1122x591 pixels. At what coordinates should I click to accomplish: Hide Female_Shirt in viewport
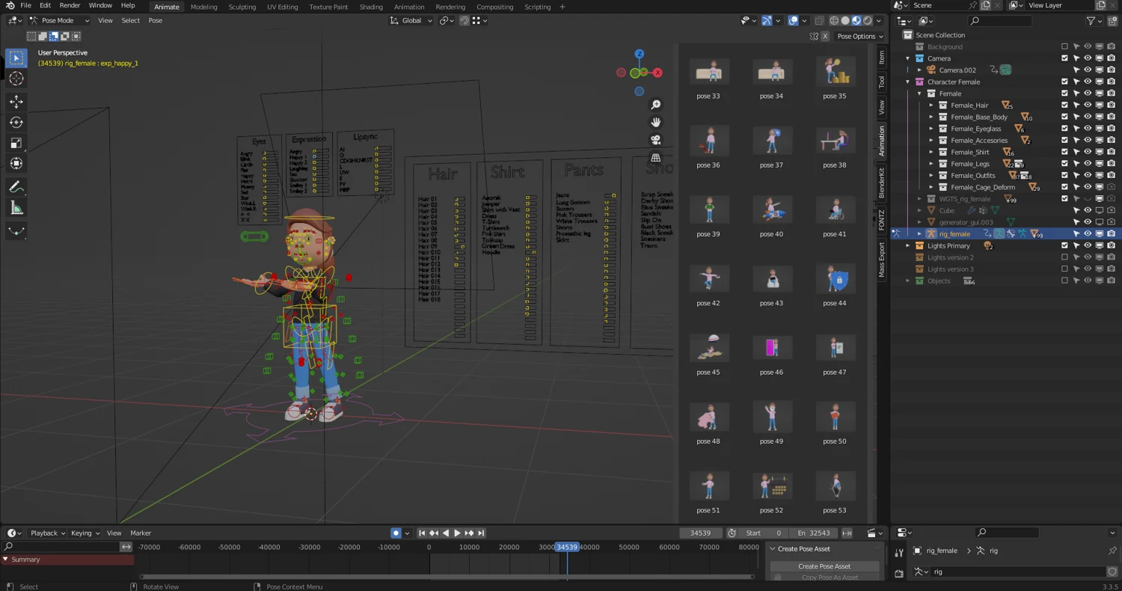click(x=1088, y=152)
